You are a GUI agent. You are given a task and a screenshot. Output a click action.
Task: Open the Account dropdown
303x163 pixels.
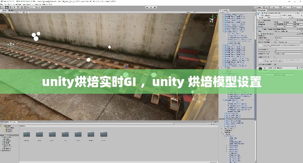point(274,7)
